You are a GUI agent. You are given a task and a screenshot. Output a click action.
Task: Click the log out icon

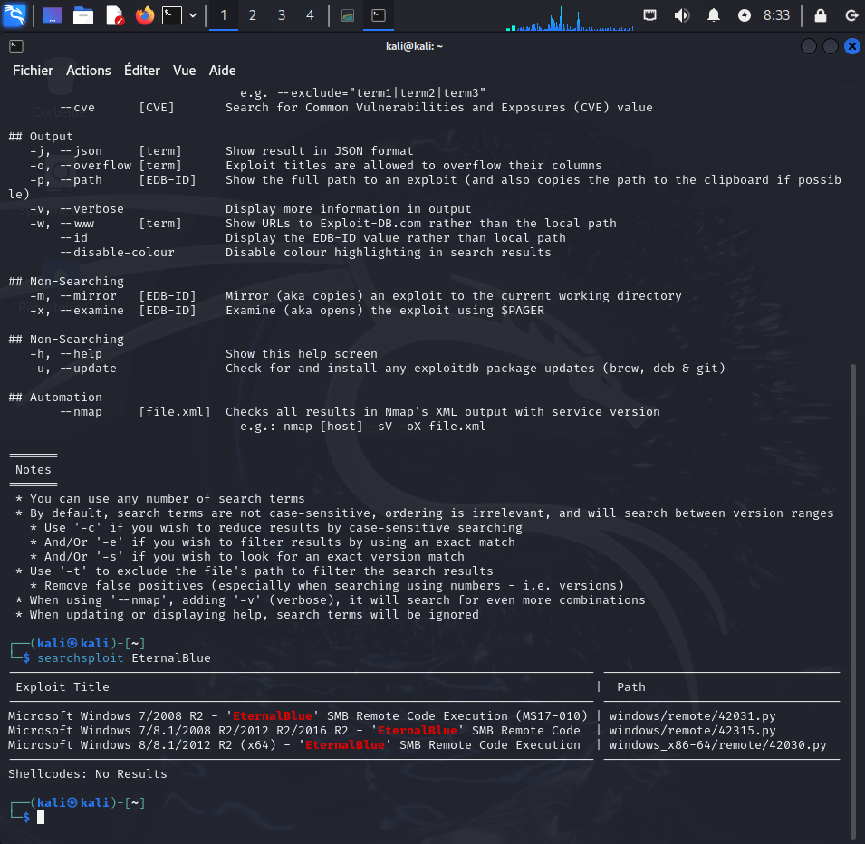click(x=851, y=15)
